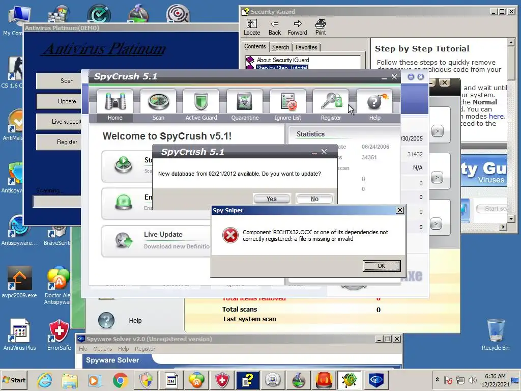Viewport: 521px width, 391px height.
Task: Open Recycle Bin on the desktop
Action: (x=496, y=335)
